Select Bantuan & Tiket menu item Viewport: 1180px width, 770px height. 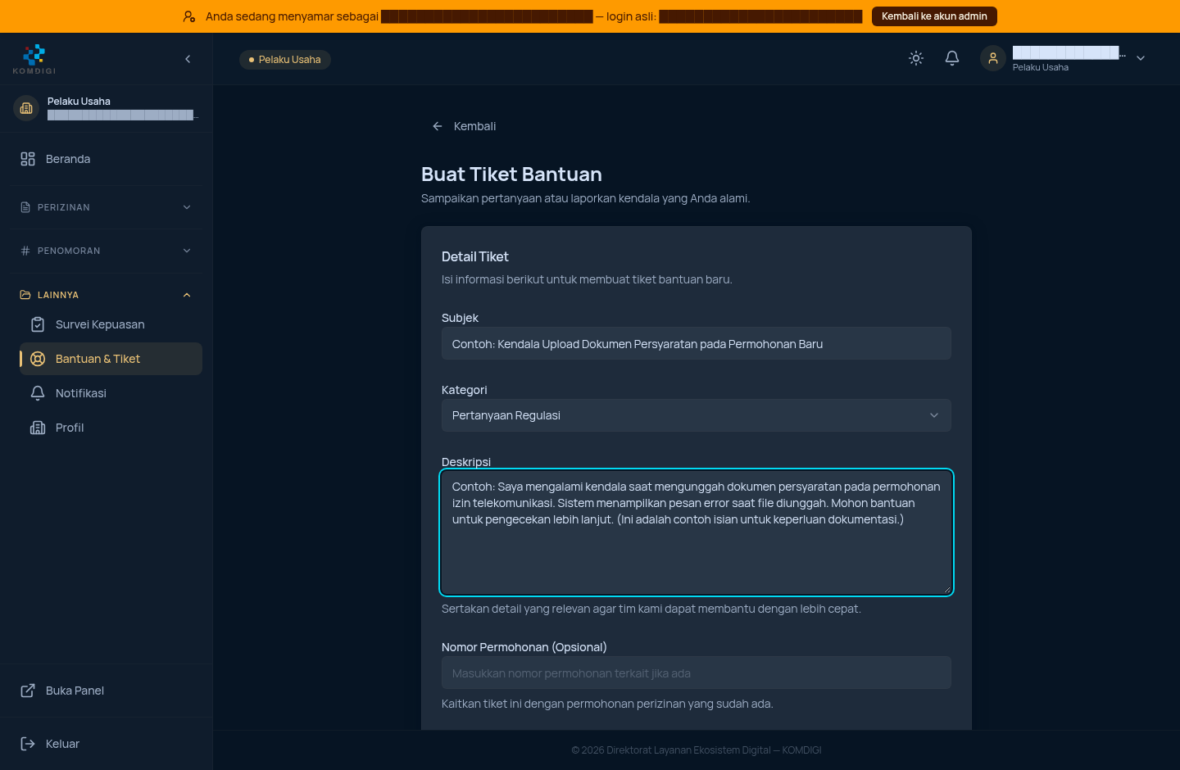pos(111,359)
